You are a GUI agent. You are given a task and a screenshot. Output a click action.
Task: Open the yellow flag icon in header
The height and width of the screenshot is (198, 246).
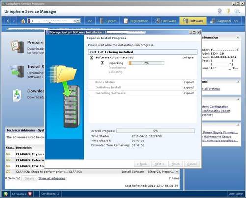[228, 11]
